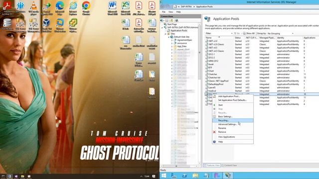Viewport: 319px width, 179px height.
Task: Select Start Page in Connections tree
Action: pos(172,24)
